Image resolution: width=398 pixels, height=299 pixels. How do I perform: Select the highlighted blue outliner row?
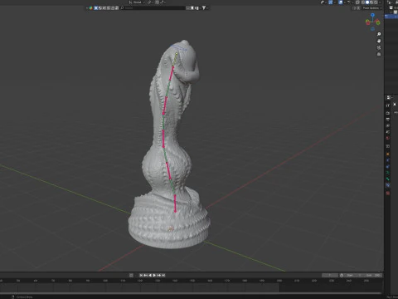coord(391,17)
